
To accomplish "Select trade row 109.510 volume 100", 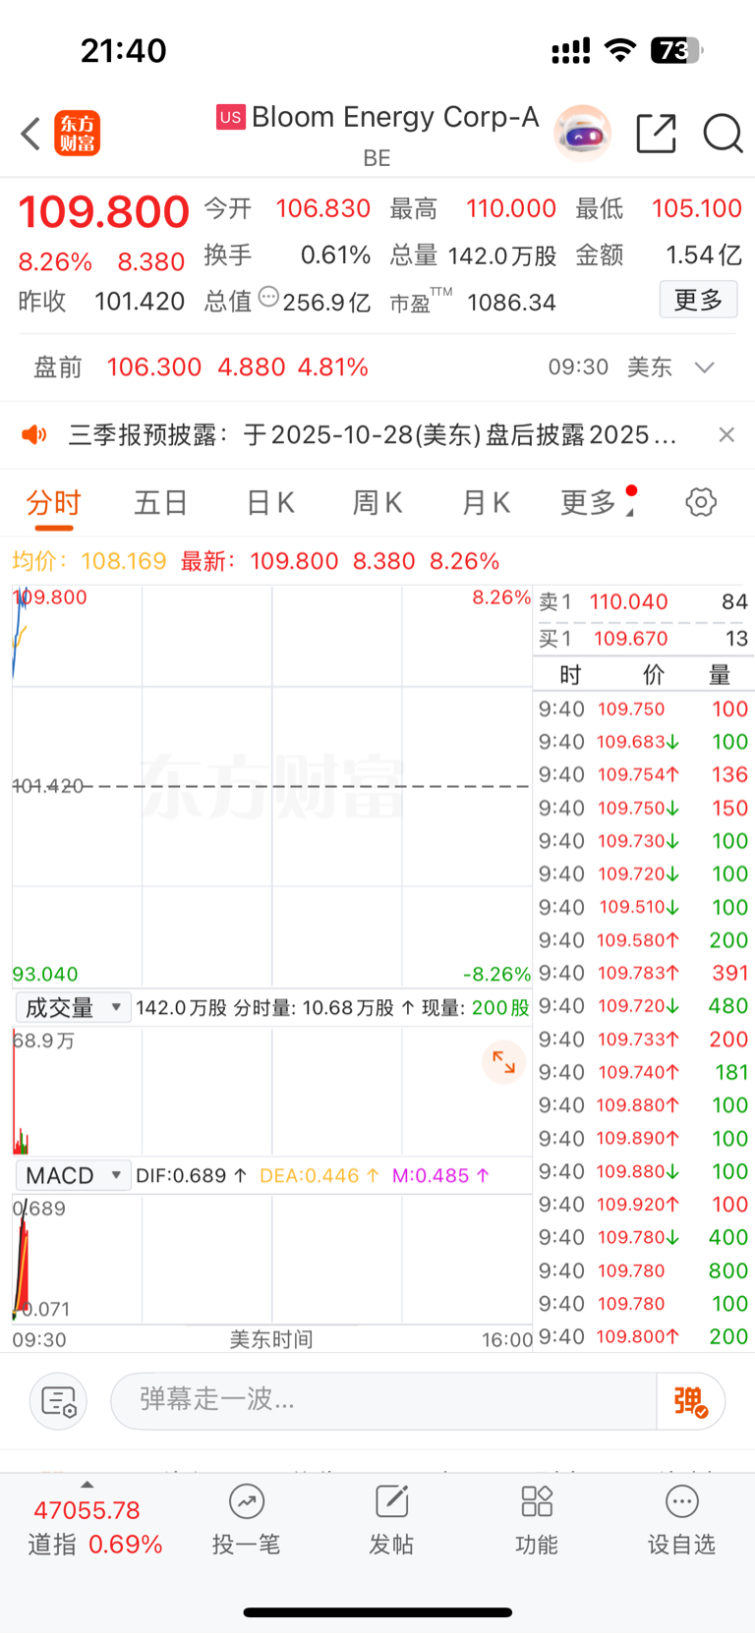I will [643, 907].
